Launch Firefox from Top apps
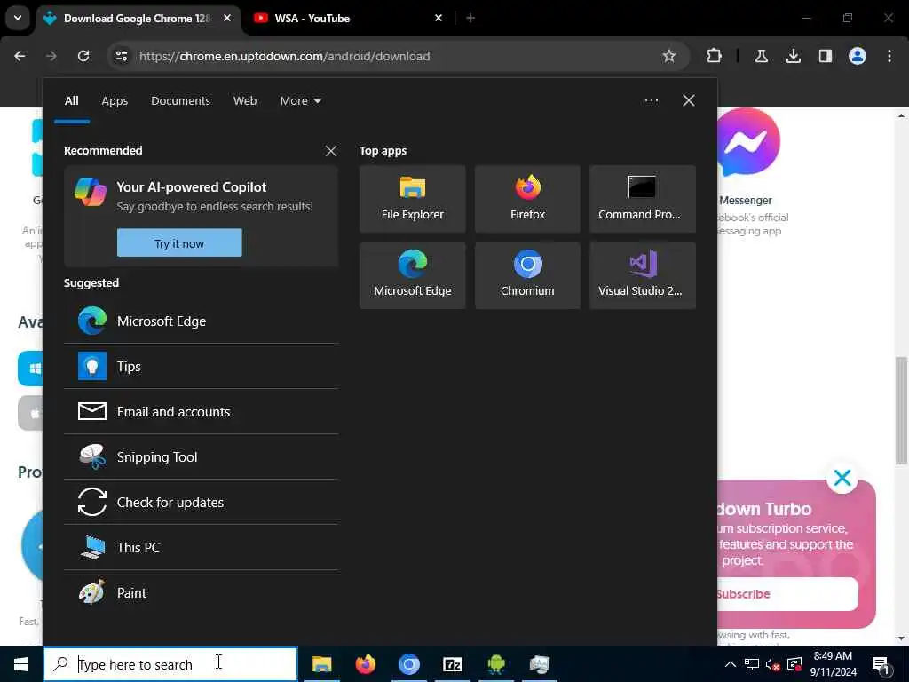The height and width of the screenshot is (682, 909). tap(527, 199)
